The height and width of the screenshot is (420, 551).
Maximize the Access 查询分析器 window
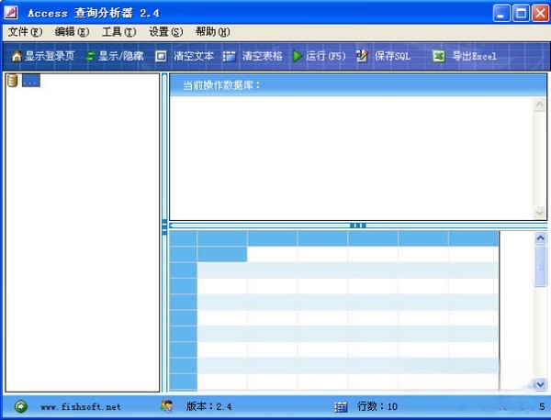pos(521,14)
